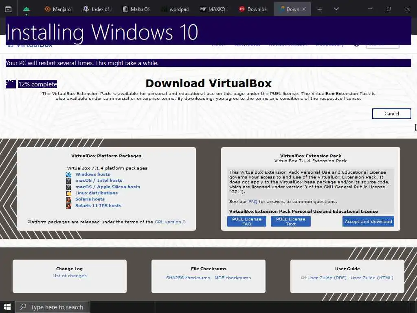
Task: Open the User Guide (PDF) link
Action: (327, 278)
